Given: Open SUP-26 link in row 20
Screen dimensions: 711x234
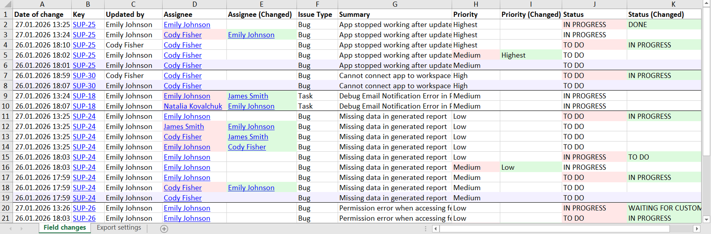Looking at the screenshot, I should coord(84,208).
